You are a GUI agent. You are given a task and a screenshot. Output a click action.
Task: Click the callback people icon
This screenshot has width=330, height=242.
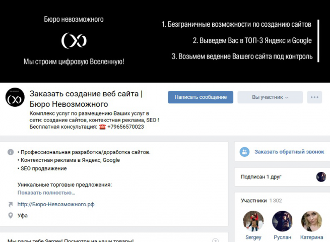point(244,152)
